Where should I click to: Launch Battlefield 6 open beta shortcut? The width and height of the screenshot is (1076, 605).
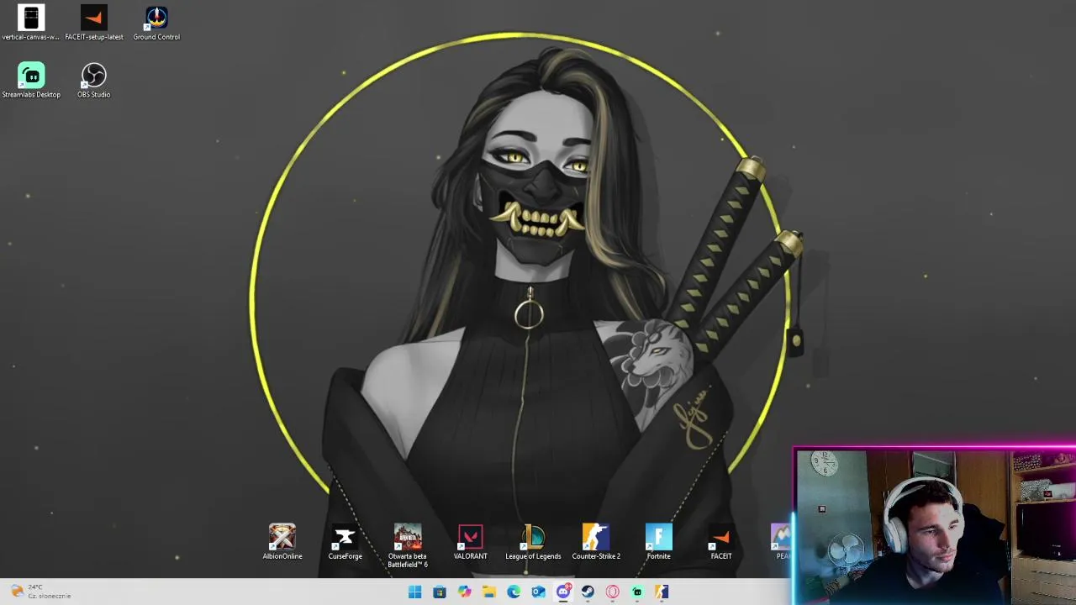click(408, 546)
